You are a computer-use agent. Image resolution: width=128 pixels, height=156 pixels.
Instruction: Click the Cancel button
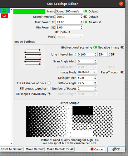97,149
